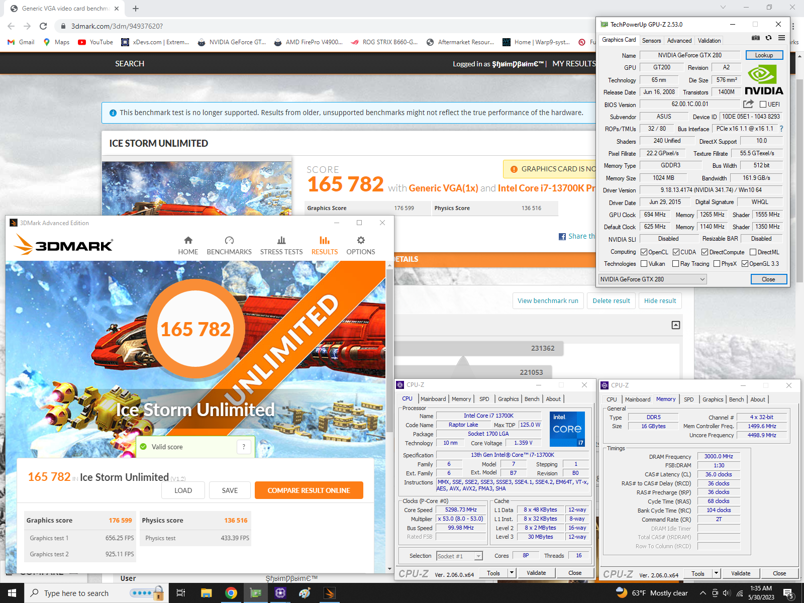
Task: Open OPTIONS in 3DMark
Action: click(x=361, y=246)
